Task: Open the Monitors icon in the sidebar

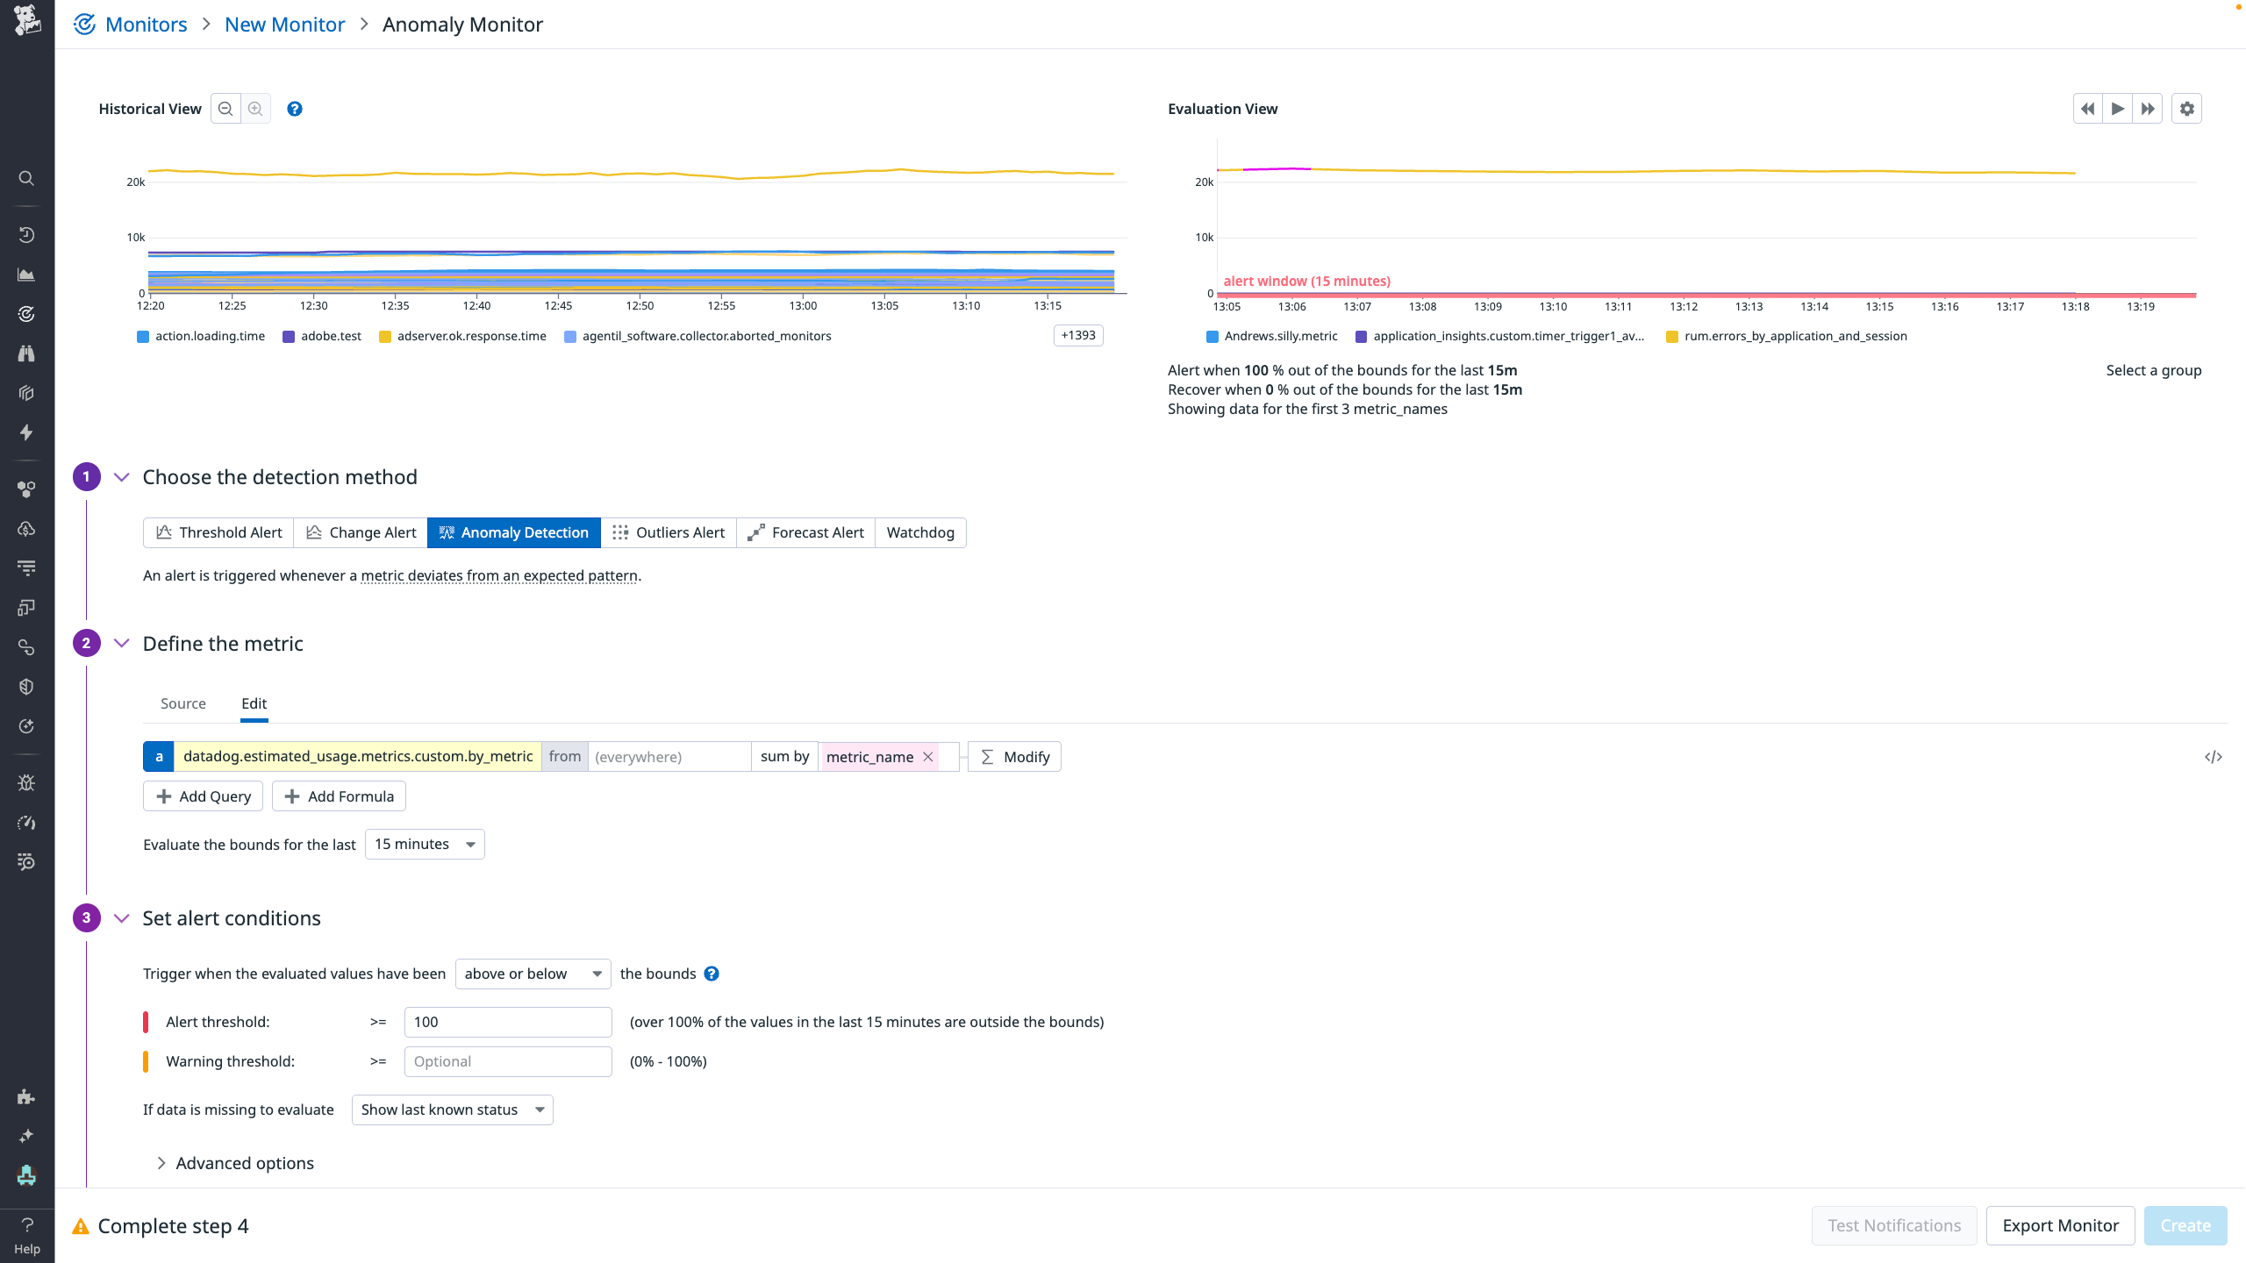Action: 25,313
